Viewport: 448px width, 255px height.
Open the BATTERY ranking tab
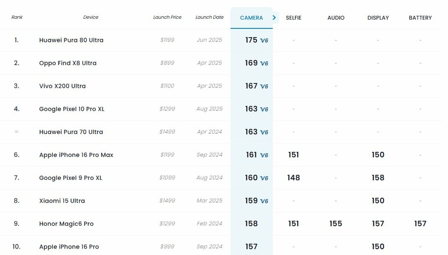pyautogui.click(x=420, y=18)
